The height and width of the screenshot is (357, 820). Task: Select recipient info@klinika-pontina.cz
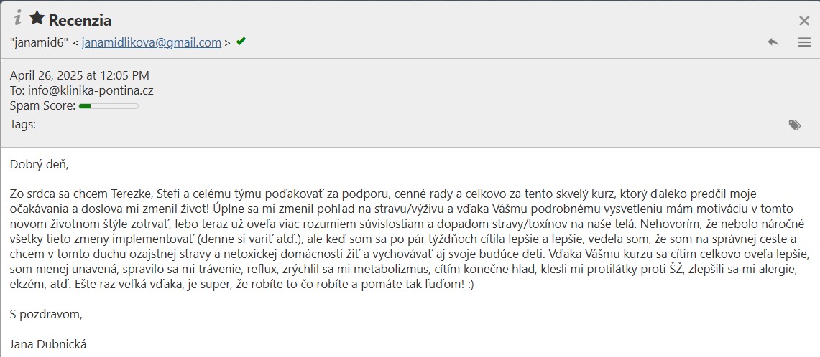click(x=91, y=91)
